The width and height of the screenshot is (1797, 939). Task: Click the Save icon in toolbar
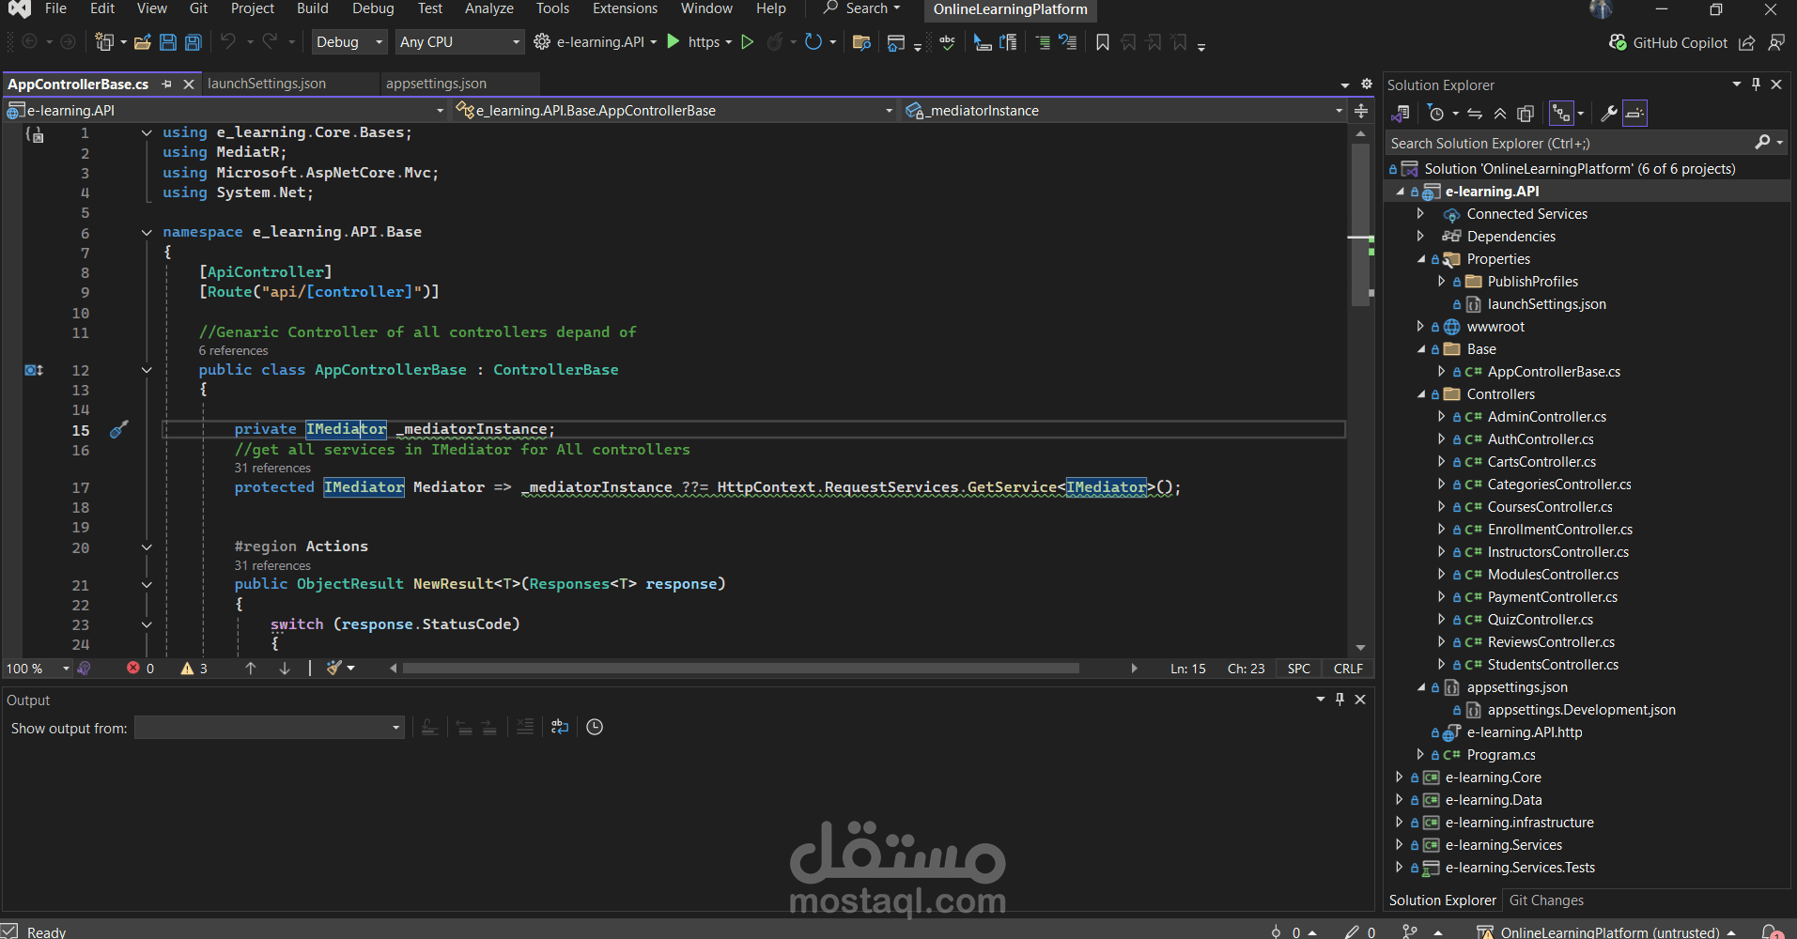(x=168, y=42)
